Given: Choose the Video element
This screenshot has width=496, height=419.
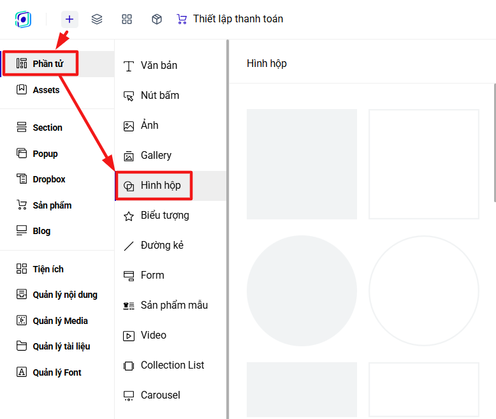Looking at the screenshot, I should tap(170, 335).
